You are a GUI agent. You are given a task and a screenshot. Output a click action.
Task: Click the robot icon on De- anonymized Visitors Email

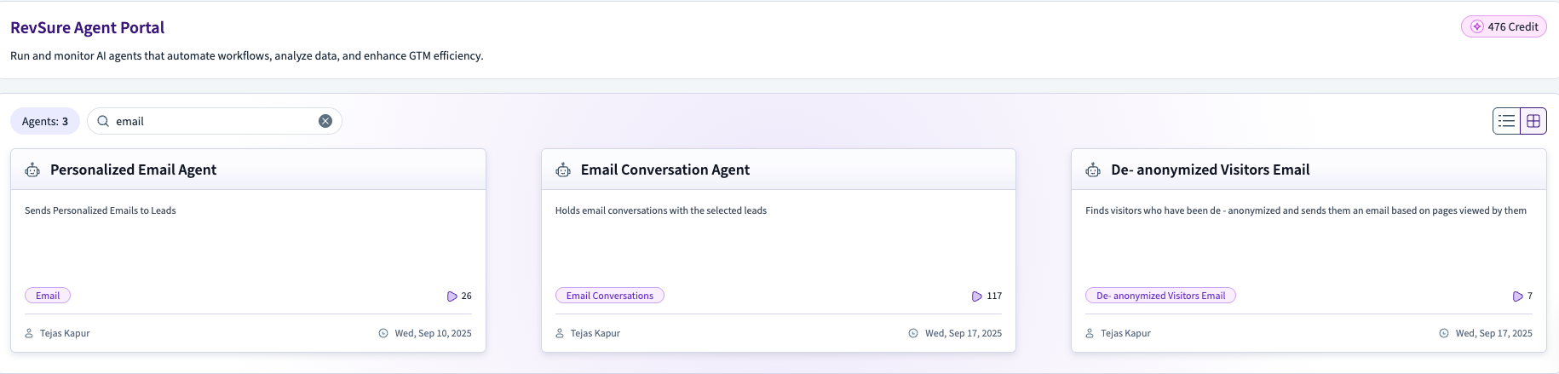1093,170
